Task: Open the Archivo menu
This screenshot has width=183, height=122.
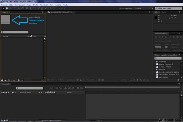Action: click(4, 5)
